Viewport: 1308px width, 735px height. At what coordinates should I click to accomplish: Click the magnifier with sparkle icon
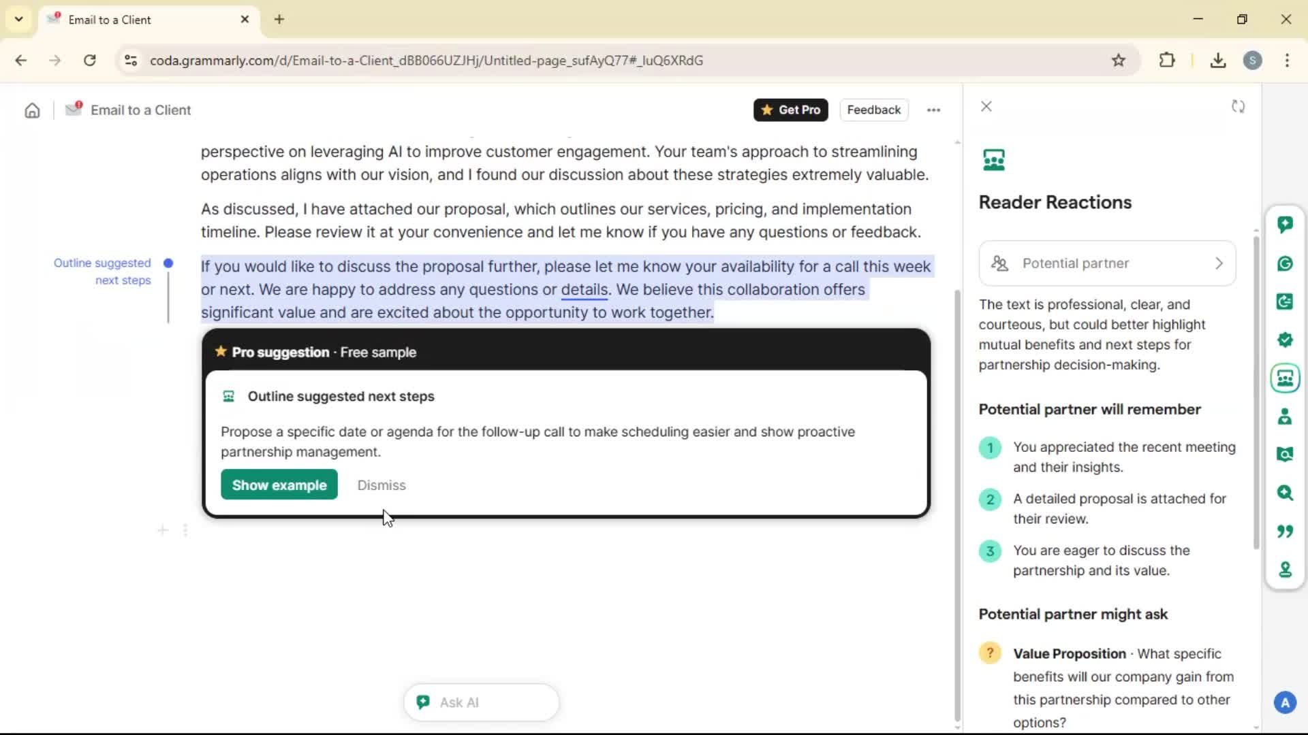[x=1285, y=493]
